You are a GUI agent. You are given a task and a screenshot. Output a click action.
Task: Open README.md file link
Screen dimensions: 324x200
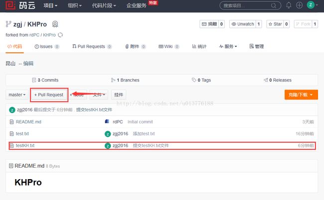(x=28, y=122)
